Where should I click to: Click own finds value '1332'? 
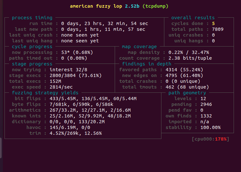[x=206, y=116]
